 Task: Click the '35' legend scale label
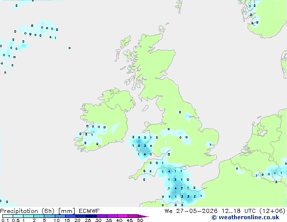tap(109, 220)
